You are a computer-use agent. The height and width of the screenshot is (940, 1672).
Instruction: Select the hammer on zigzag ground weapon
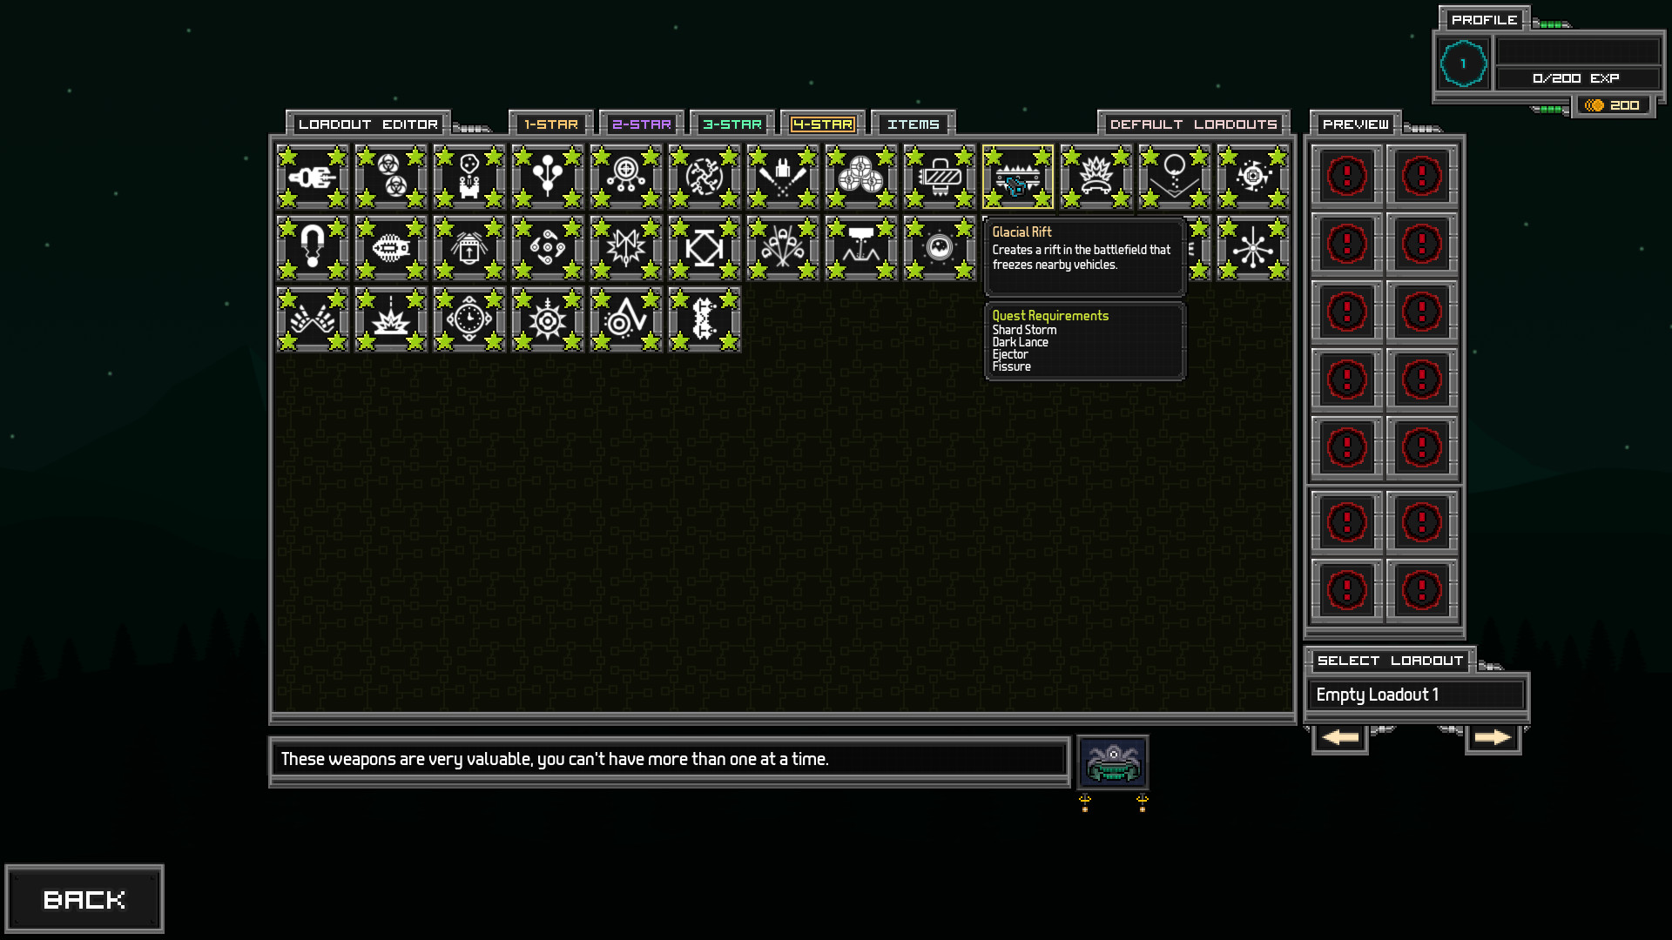(x=861, y=249)
